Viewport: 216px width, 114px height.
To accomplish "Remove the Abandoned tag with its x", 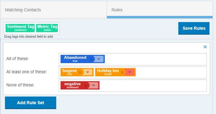I will coord(91,59).
